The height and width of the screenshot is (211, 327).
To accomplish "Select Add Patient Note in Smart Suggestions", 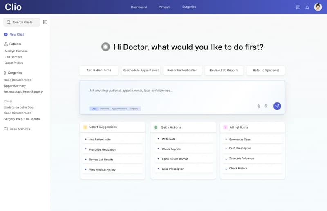I will pos(113,139).
